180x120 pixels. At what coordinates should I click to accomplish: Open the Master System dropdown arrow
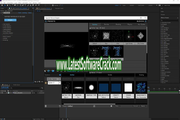tap(60, 79)
